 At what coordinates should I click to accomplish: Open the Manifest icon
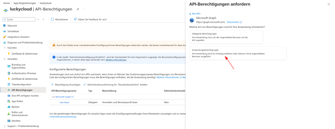point(9,121)
